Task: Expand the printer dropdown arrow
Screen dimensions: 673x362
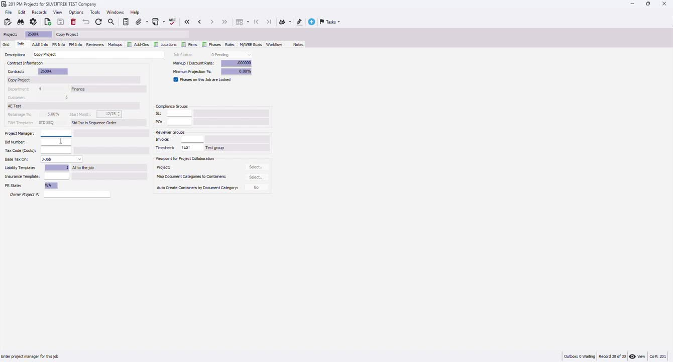Action: coord(164,22)
